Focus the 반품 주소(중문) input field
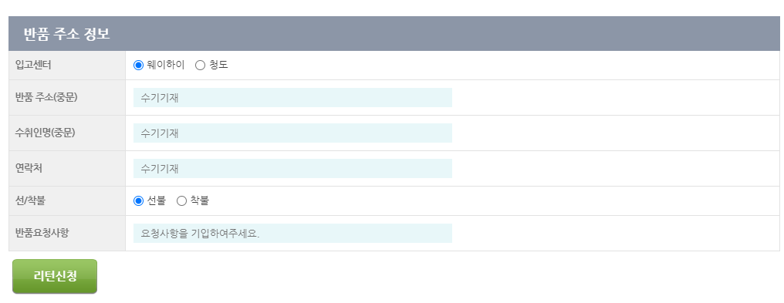 292,98
